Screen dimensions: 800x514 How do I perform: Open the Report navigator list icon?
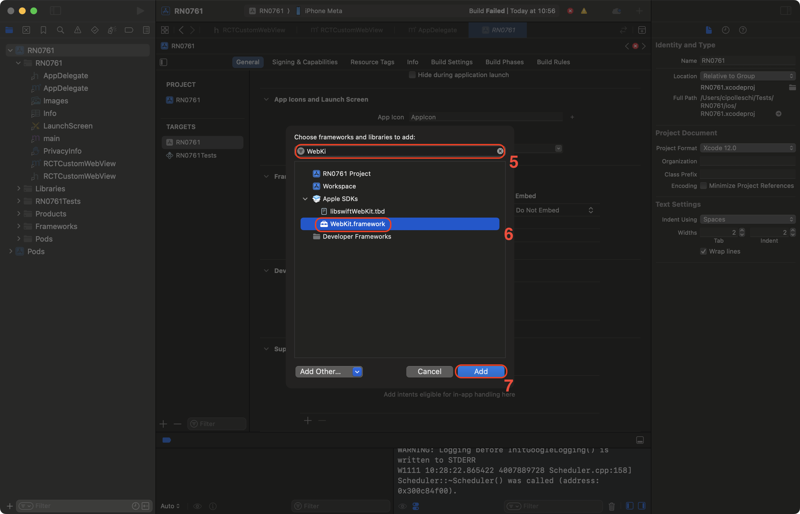pyautogui.click(x=146, y=30)
